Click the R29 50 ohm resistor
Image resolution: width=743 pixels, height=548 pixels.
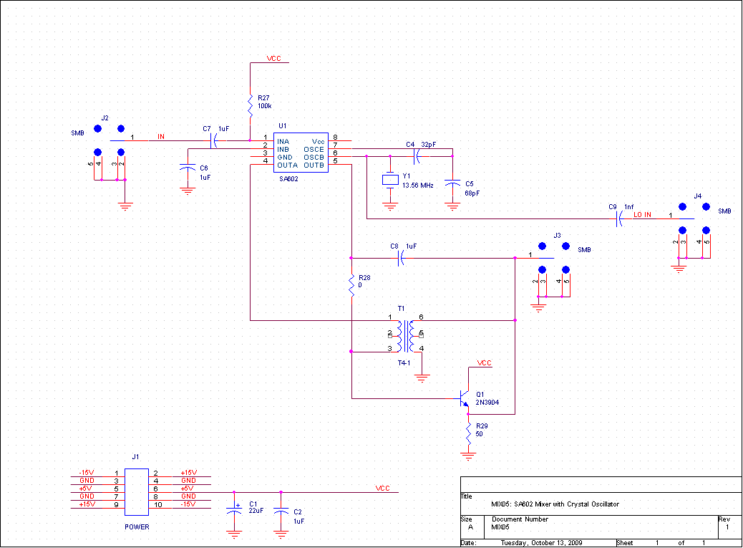(469, 432)
